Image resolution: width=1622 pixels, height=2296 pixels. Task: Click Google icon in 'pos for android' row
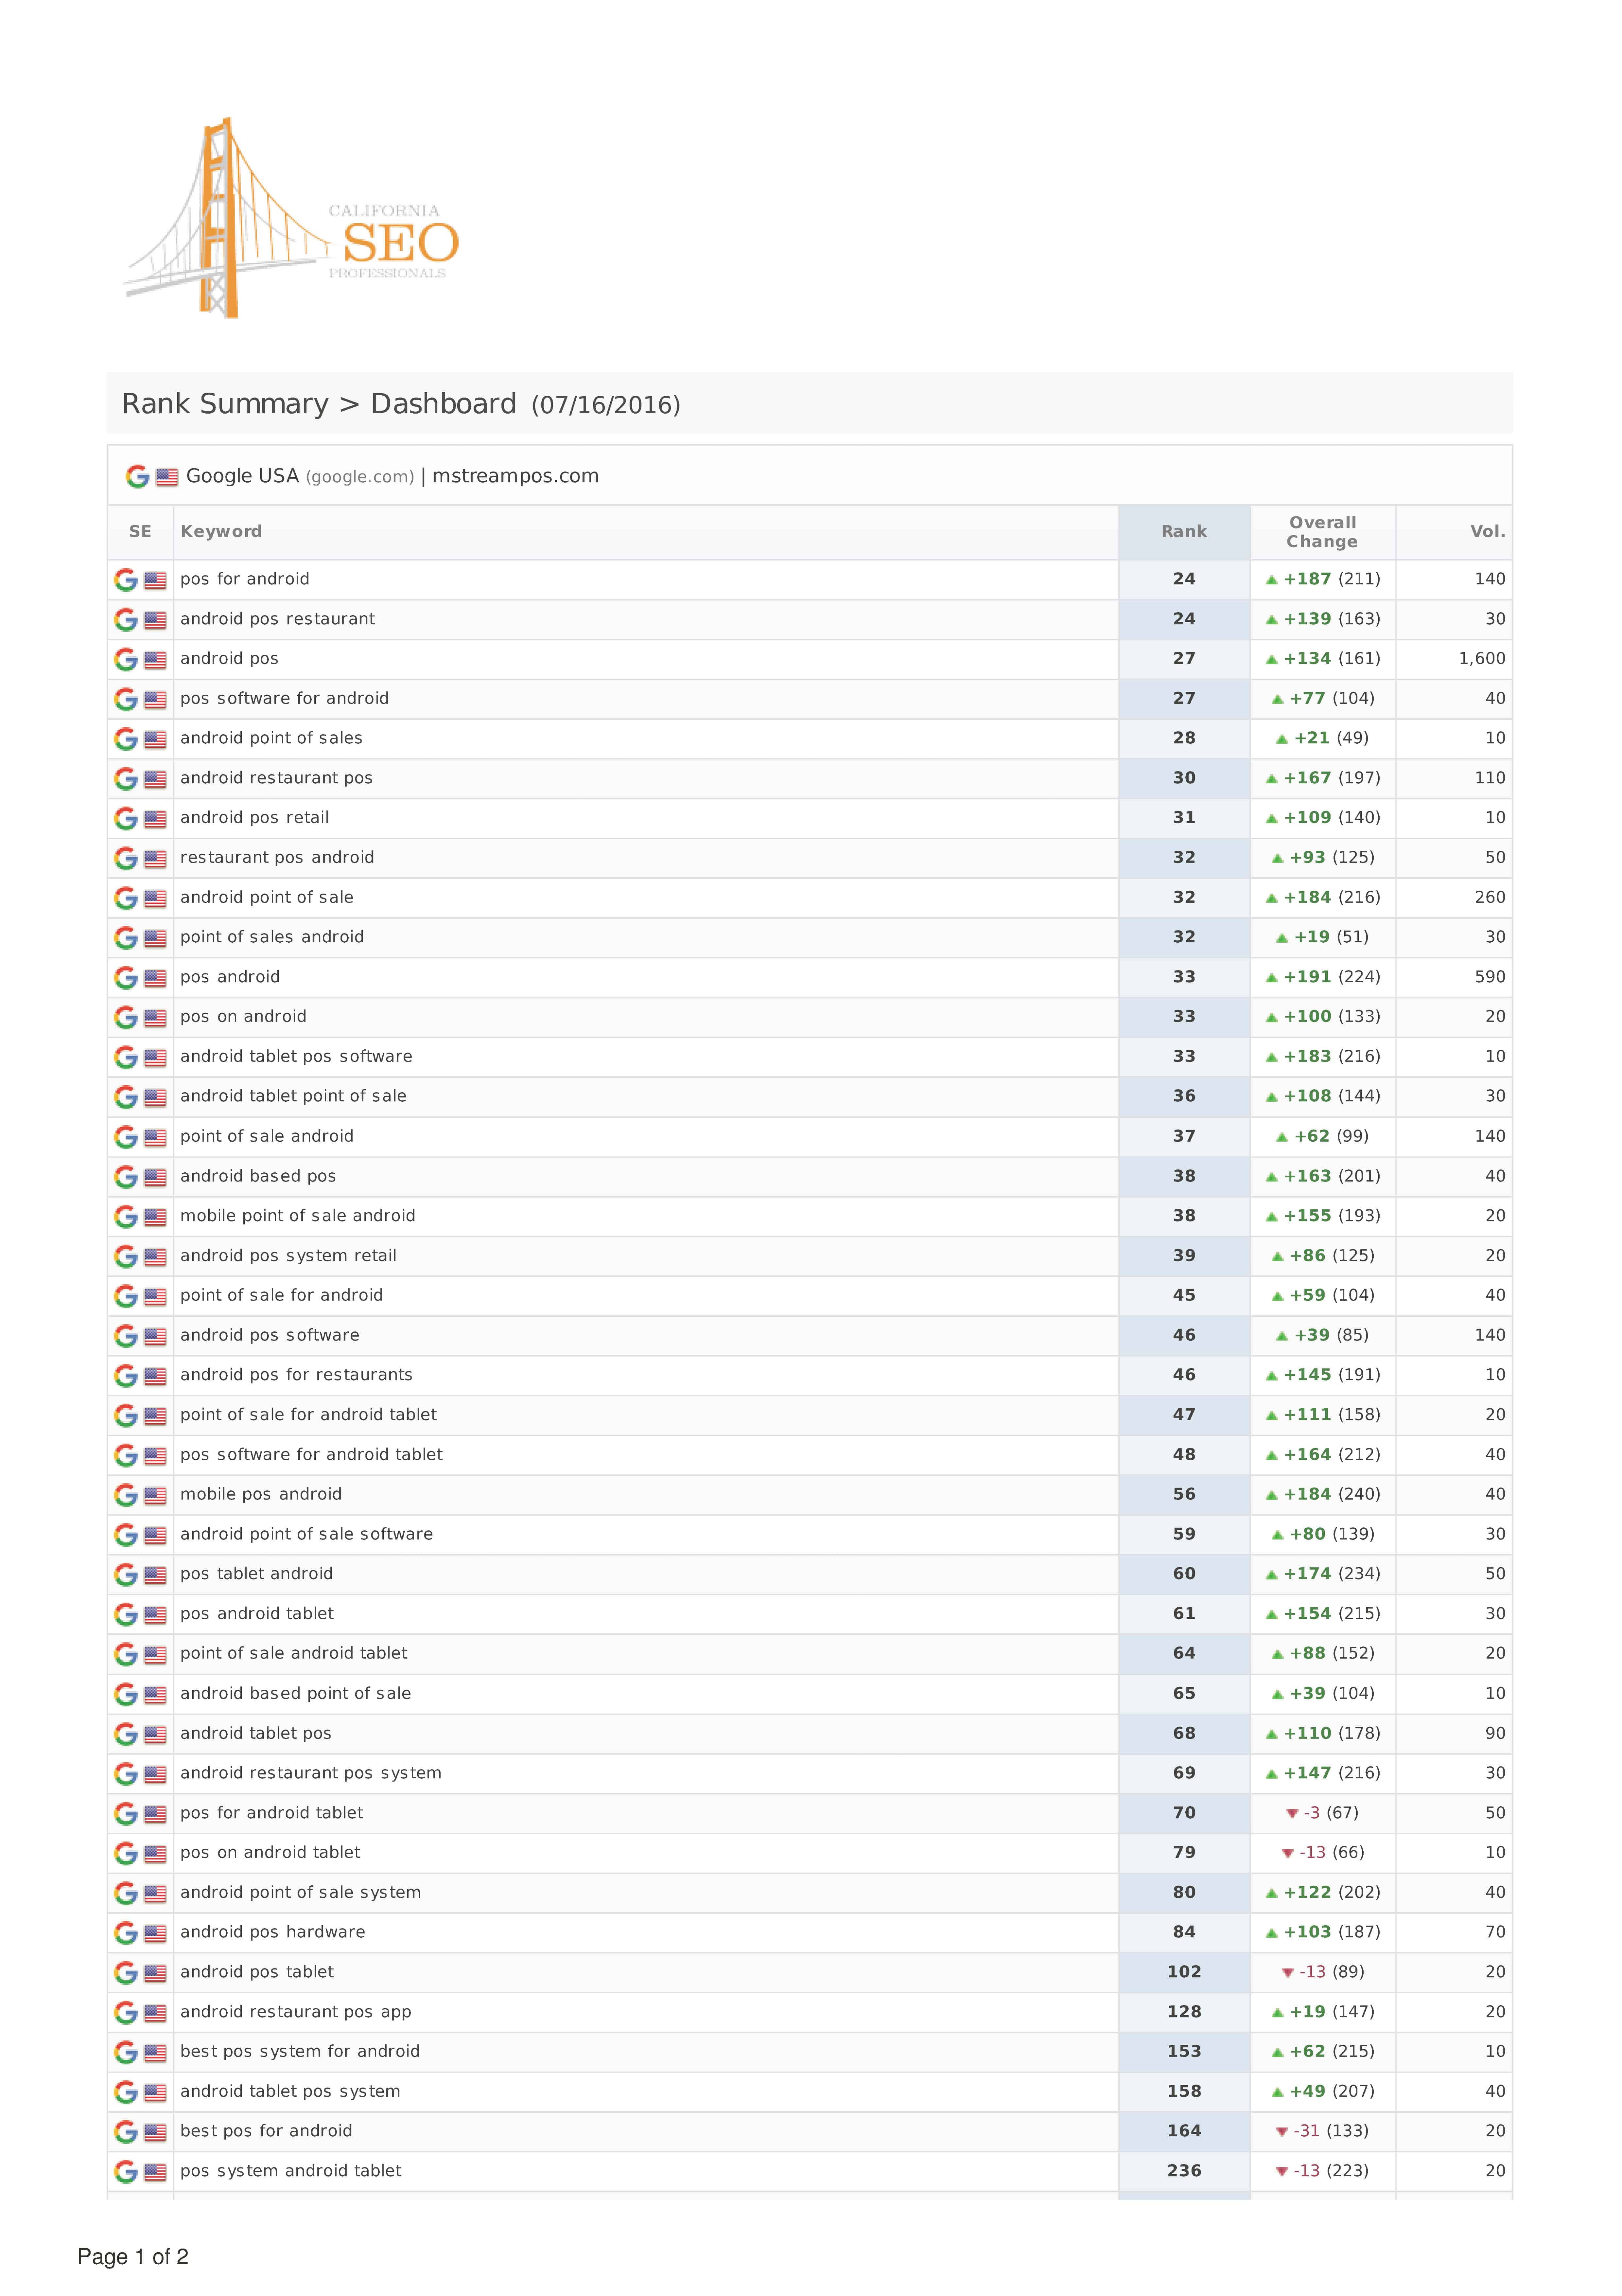(x=126, y=580)
